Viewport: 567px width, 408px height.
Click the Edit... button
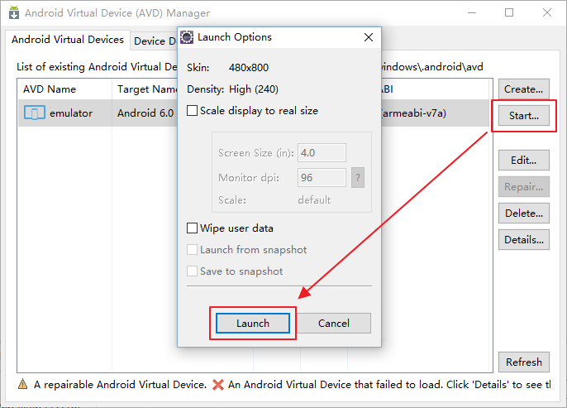click(x=524, y=160)
